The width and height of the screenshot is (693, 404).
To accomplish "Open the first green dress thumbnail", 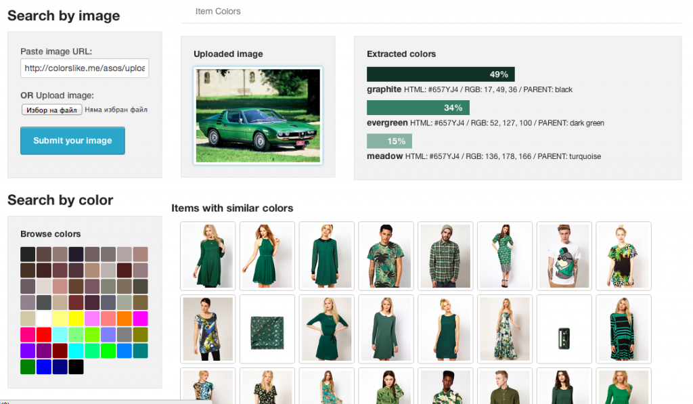I will click(x=207, y=256).
